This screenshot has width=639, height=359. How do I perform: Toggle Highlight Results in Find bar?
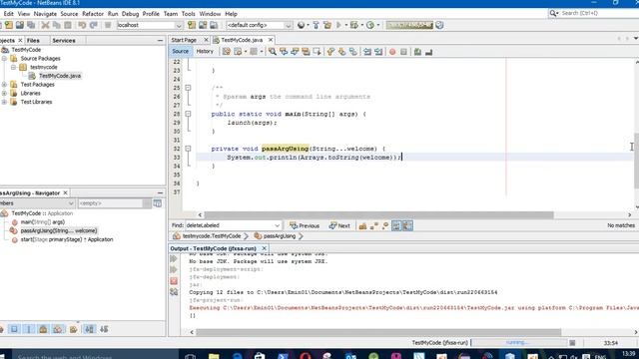[x=396, y=225]
